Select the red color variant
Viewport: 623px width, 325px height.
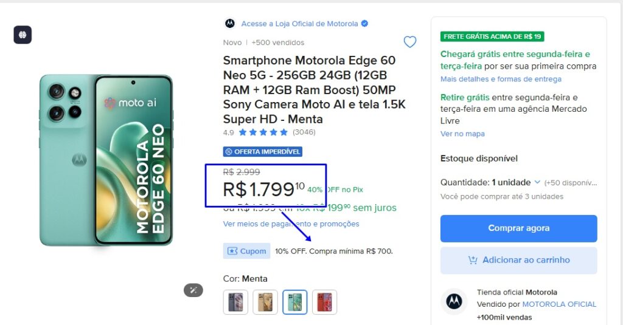(324, 302)
